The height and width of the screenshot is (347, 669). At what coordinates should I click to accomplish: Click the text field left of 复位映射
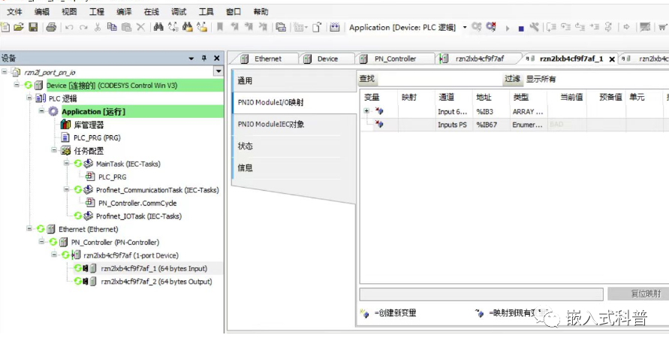481,294
